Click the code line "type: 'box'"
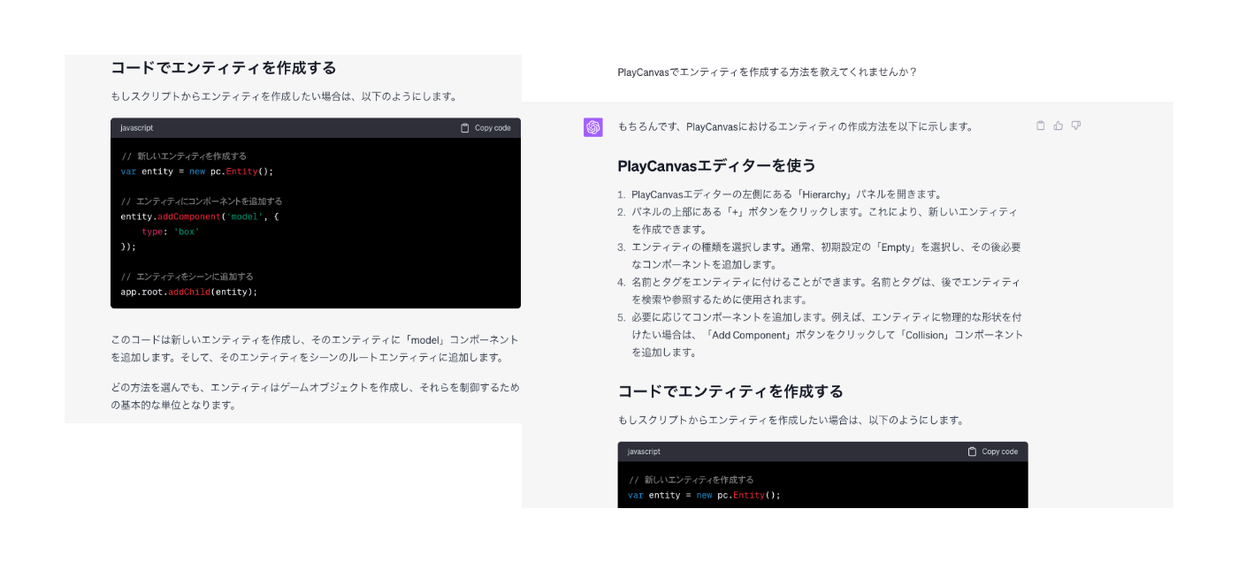Screen dimensions: 1238x562 pos(171,232)
